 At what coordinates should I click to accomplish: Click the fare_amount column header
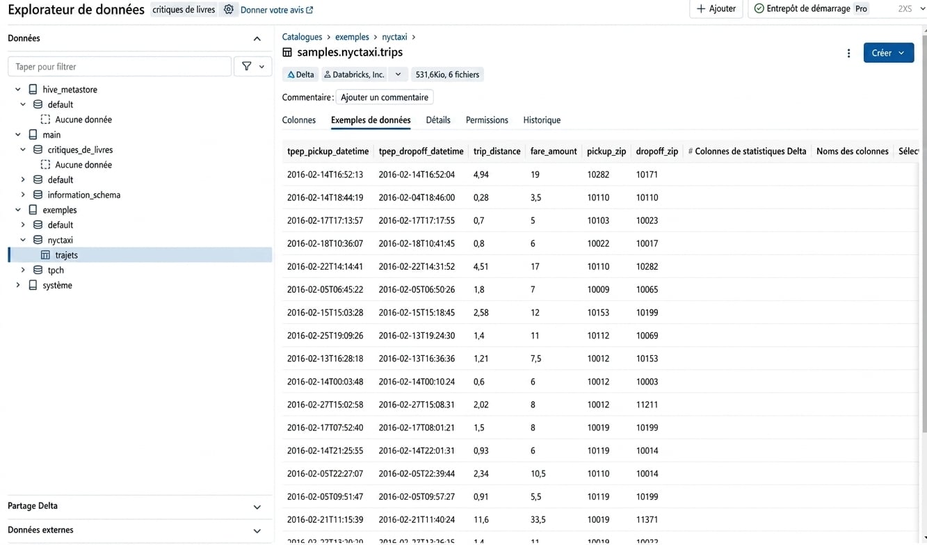tap(553, 152)
